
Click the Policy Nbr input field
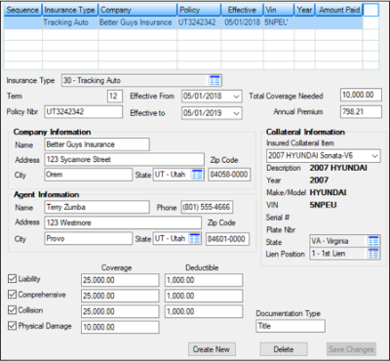[x=84, y=112]
